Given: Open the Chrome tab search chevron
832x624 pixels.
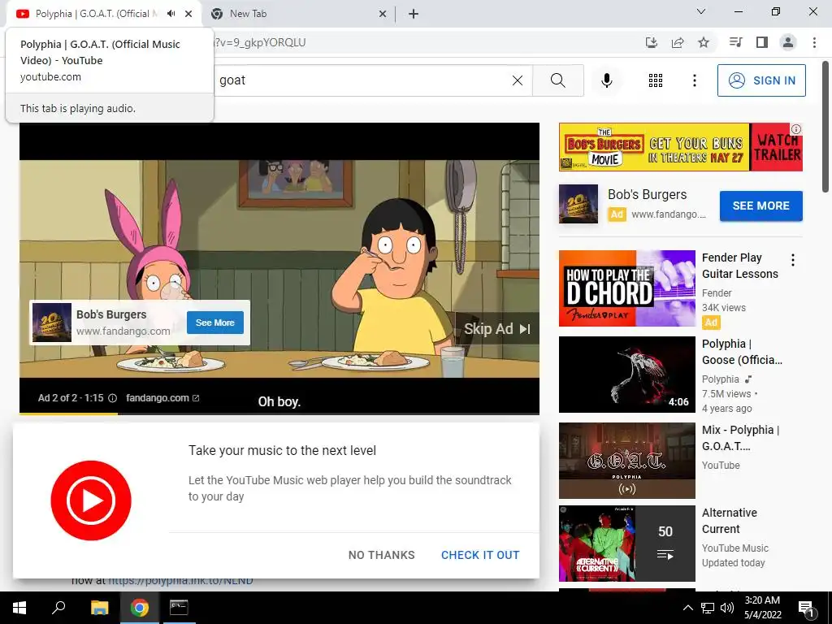Looking at the screenshot, I should coord(701,11).
